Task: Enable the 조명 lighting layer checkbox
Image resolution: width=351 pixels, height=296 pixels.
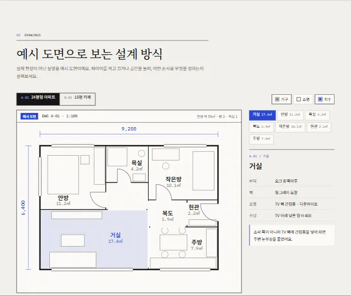Action: (x=303, y=99)
